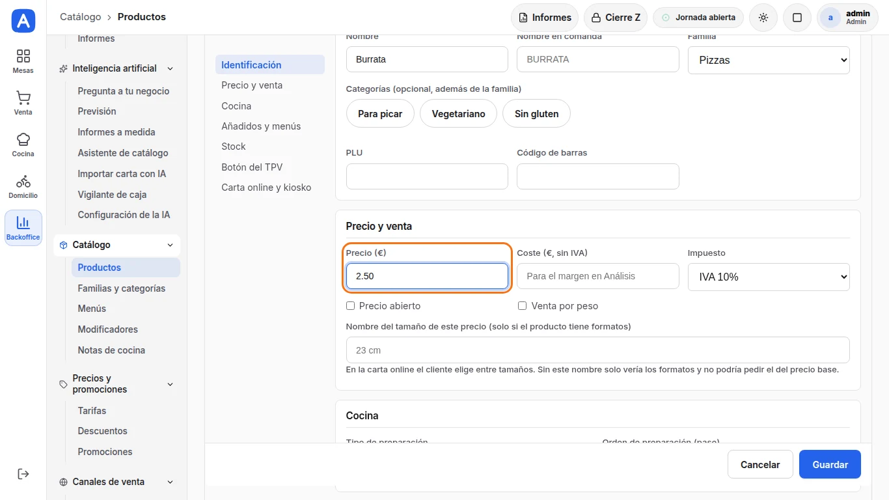Toggle the Vegetariano category chip
The width and height of the screenshot is (889, 500).
coord(459,114)
